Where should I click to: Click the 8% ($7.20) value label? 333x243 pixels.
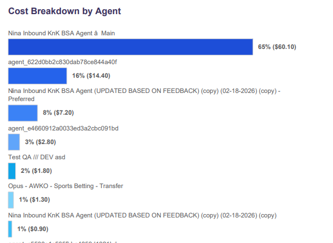pyautogui.click(x=58, y=113)
